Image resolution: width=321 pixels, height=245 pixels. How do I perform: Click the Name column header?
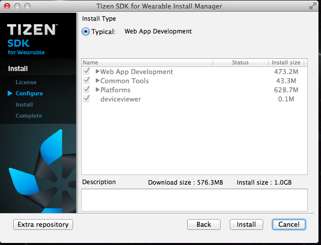[x=147, y=62]
